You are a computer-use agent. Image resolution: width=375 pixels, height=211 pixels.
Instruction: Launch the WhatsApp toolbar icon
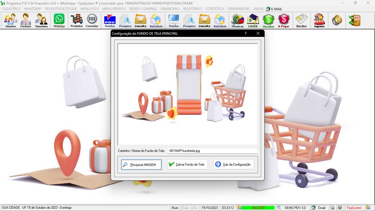pos(59,21)
